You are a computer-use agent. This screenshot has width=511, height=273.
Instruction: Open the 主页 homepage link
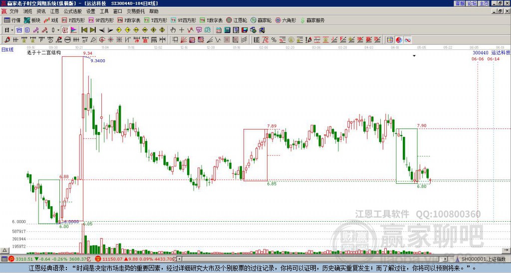click(484, 3)
